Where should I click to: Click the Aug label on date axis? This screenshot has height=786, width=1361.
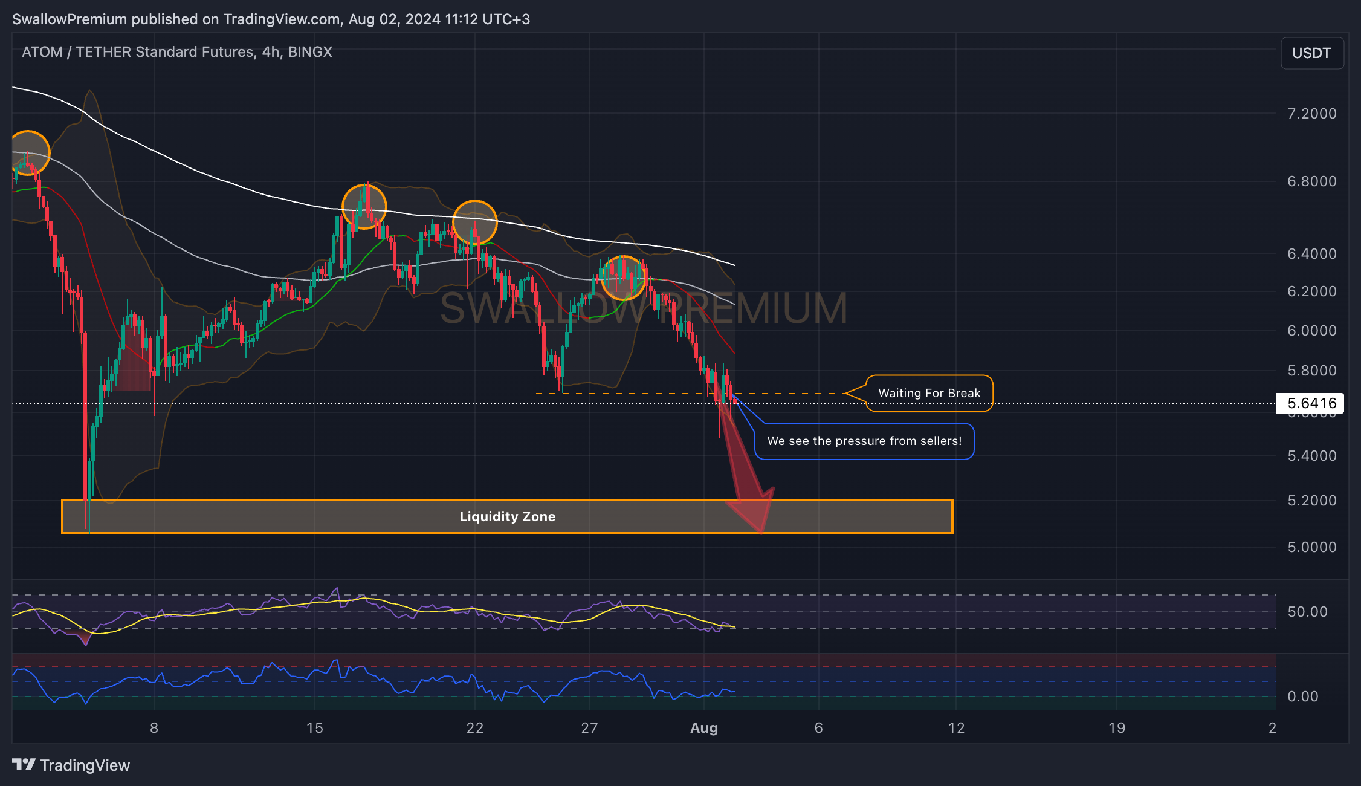click(x=704, y=728)
